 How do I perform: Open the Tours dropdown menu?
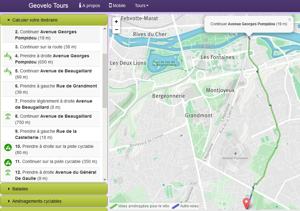142,6
